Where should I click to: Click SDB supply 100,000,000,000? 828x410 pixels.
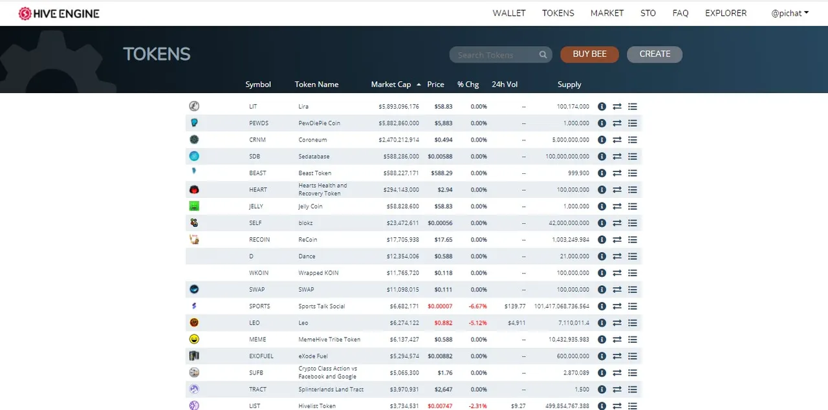[567, 156]
